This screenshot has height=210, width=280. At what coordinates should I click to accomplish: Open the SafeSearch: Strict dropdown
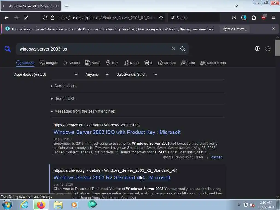[x=137, y=74]
